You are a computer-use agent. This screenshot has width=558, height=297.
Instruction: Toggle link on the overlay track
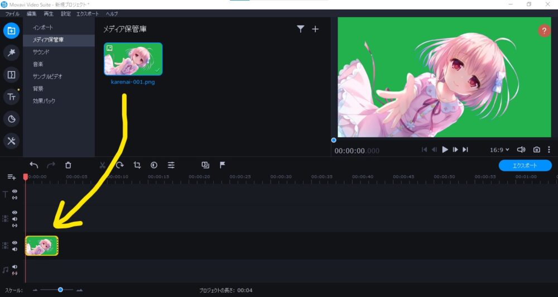point(15,226)
